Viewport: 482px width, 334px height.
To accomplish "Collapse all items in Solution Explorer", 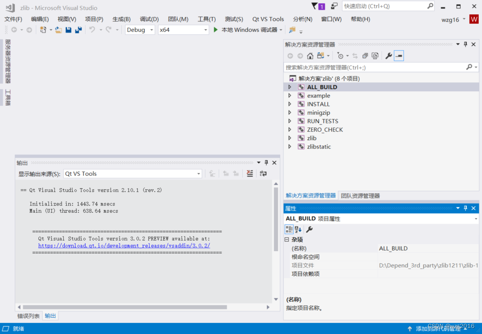I will 365,56.
